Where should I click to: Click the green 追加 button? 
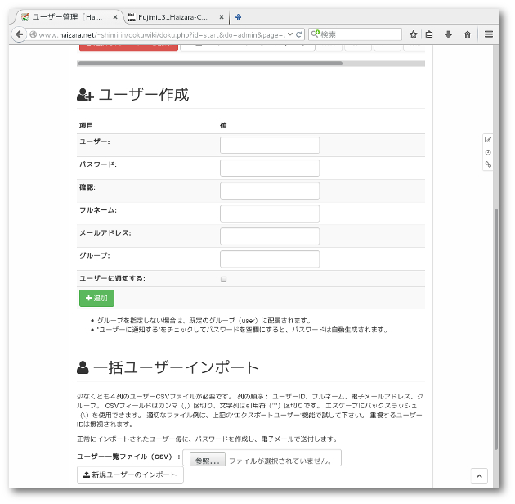96,299
